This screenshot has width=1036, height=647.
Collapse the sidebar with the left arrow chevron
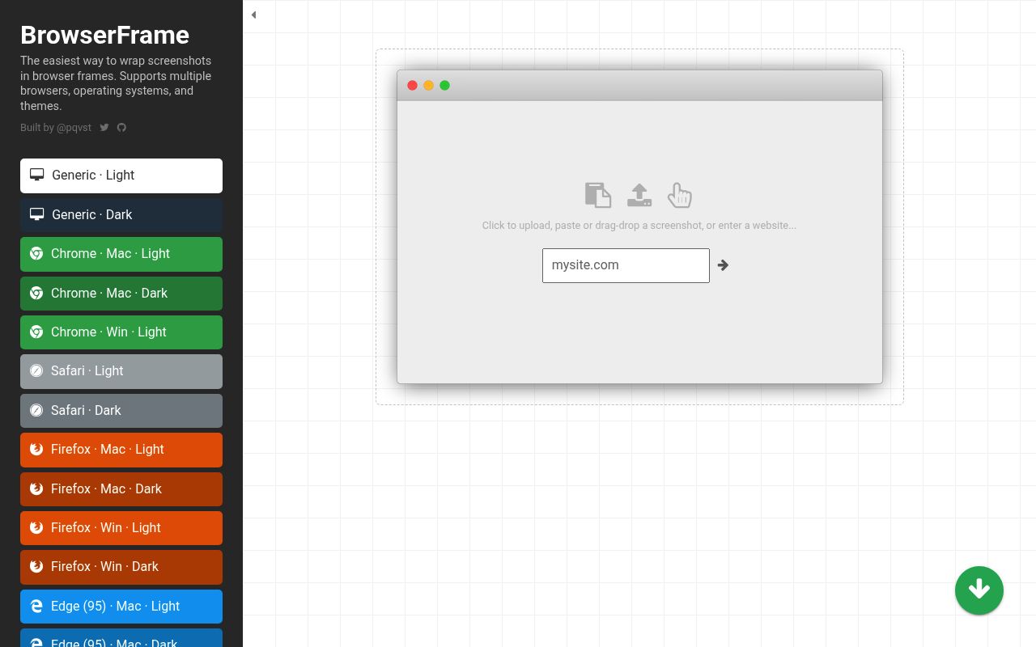click(253, 15)
